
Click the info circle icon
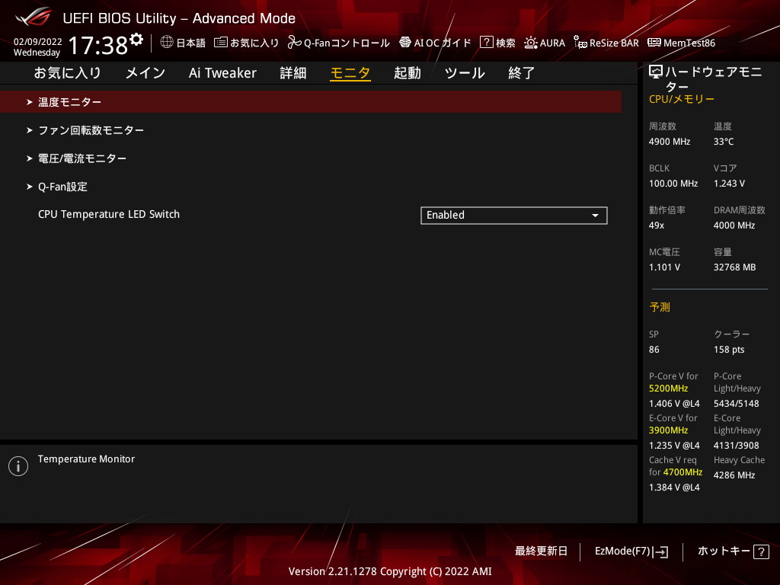pyautogui.click(x=18, y=466)
